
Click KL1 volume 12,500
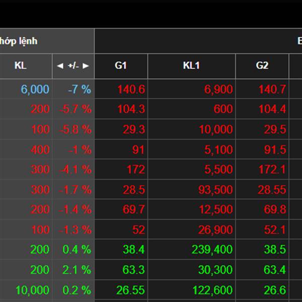tap(216, 209)
